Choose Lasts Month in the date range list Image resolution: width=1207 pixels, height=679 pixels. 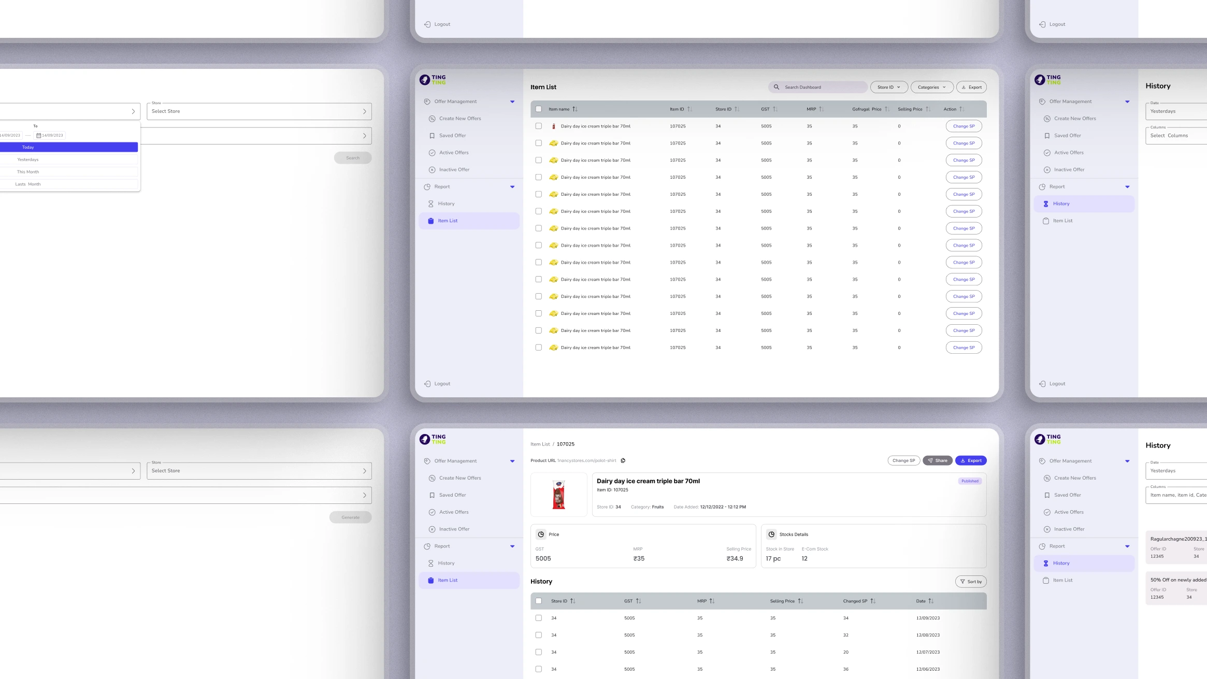(x=69, y=184)
